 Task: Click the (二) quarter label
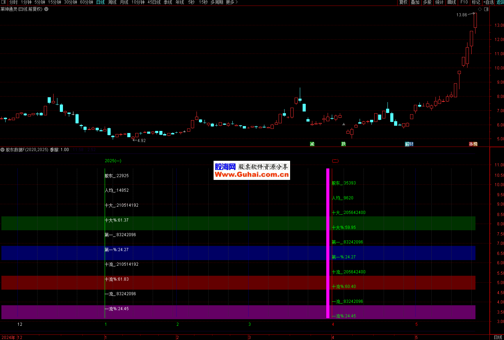click(x=335, y=161)
